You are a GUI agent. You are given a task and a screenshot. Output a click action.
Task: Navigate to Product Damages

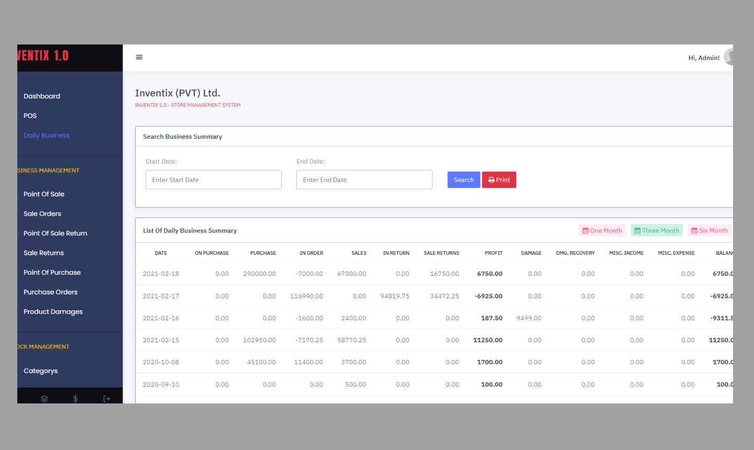click(x=53, y=312)
